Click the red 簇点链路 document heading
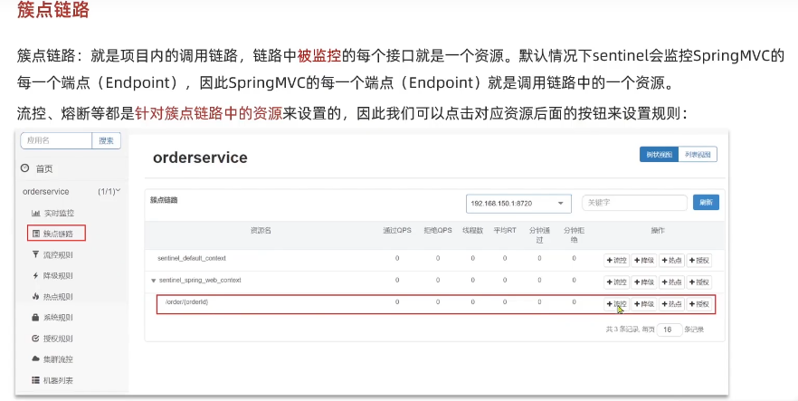The image size is (798, 401). pyautogui.click(x=52, y=9)
